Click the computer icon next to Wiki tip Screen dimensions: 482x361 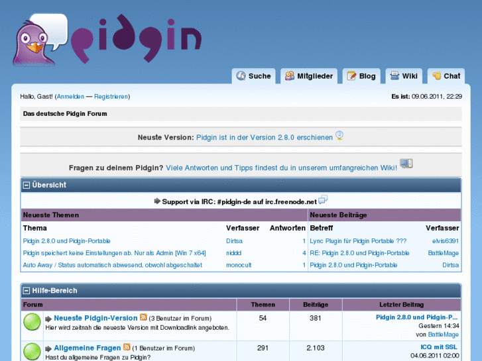[406, 163]
